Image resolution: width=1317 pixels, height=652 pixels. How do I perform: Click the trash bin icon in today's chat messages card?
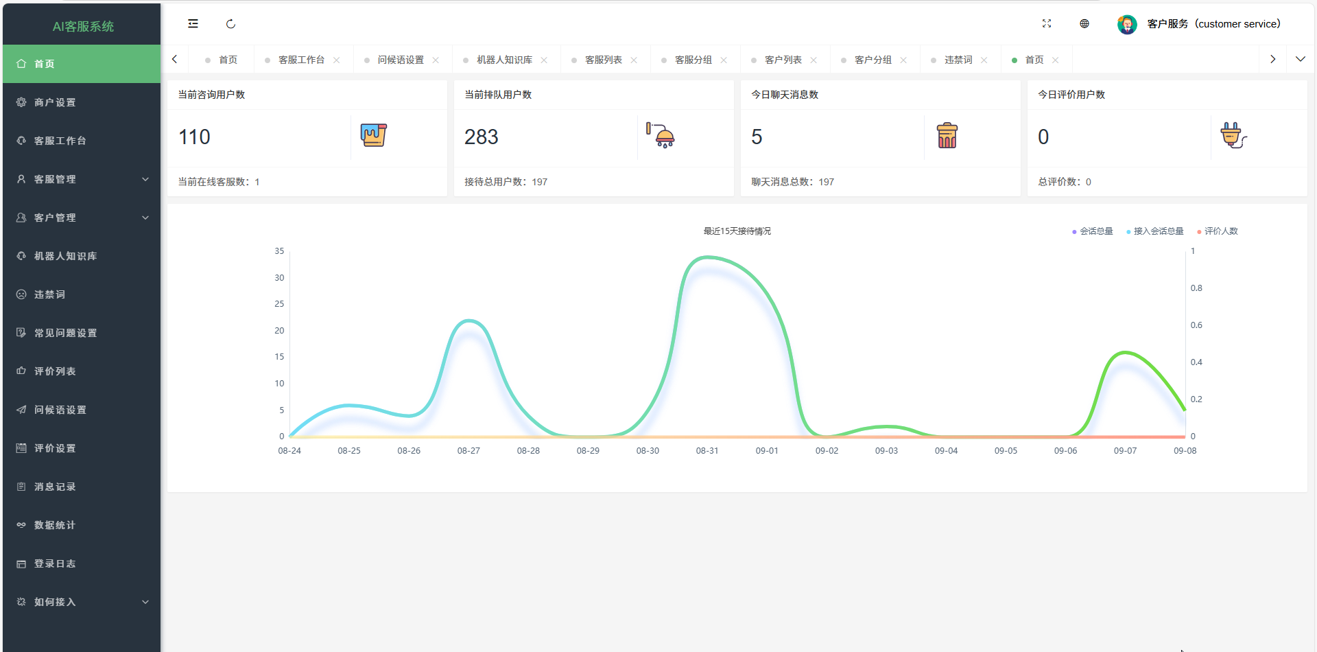pos(947,136)
